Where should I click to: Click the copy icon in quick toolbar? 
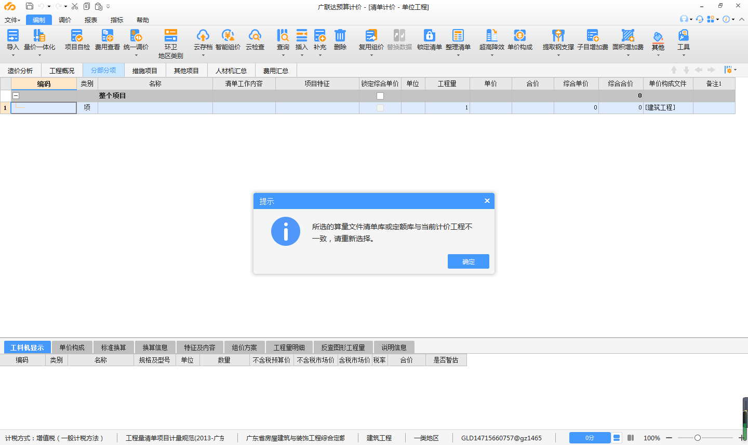pos(87,6)
